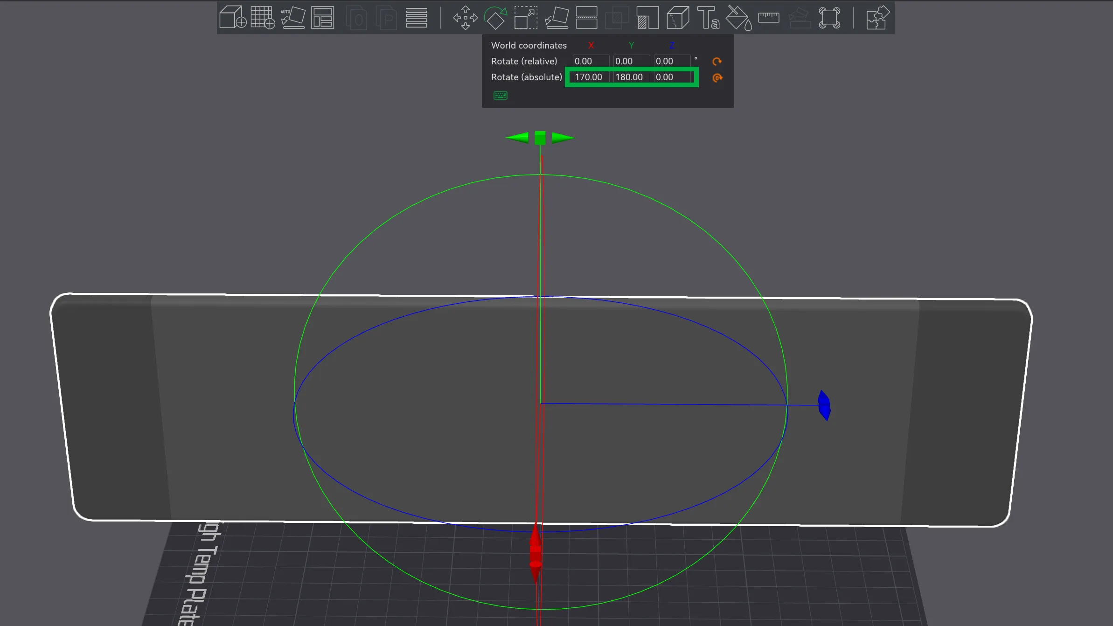Click the red X-axis rotation handle
This screenshot has width=1113, height=626.
click(x=536, y=553)
